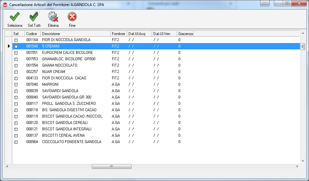Click the double-arrow resize icon in title bar
The width and height of the screenshot is (309, 181).
265,3
